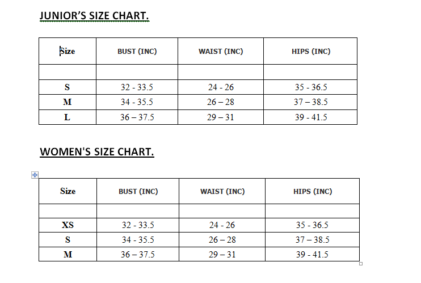Click the empty cell under Junior's Size header
The width and height of the screenshot is (421, 283).
(68, 72)
